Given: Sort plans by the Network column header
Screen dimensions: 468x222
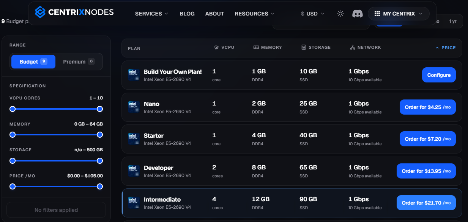Looking at the screenshot, I should click(366, 48).
